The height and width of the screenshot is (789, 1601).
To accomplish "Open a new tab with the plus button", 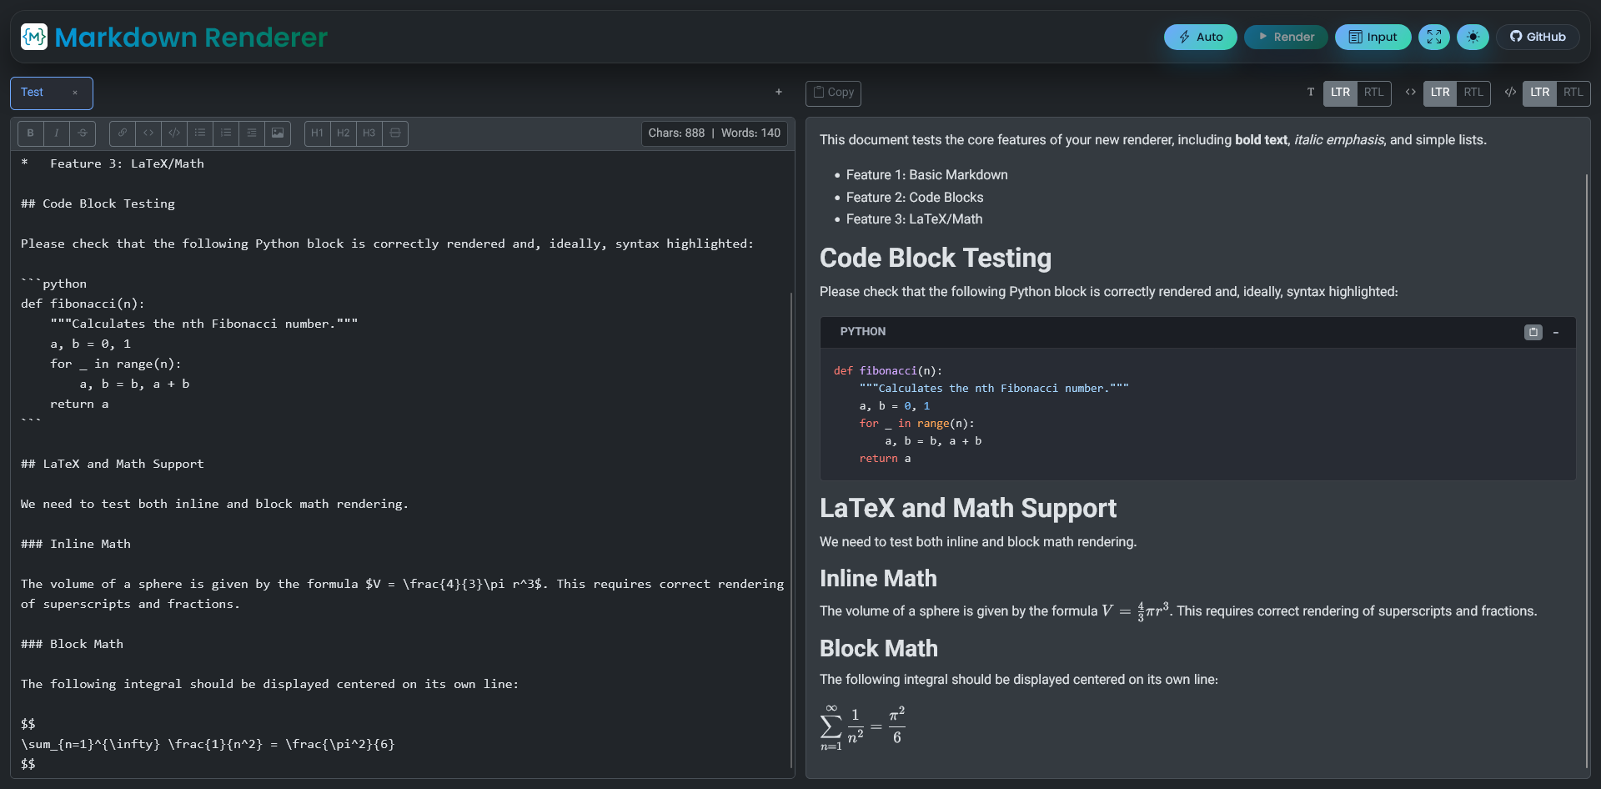I will pos(778,92).
